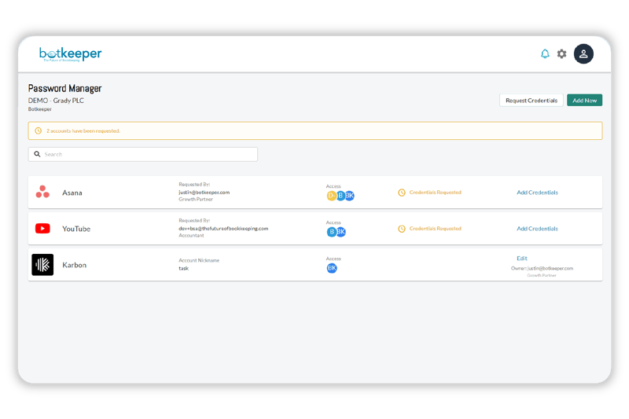Viewport: 629px width, 419px height.
Task: Click the YouTube account name
Action: coord(76,229)
